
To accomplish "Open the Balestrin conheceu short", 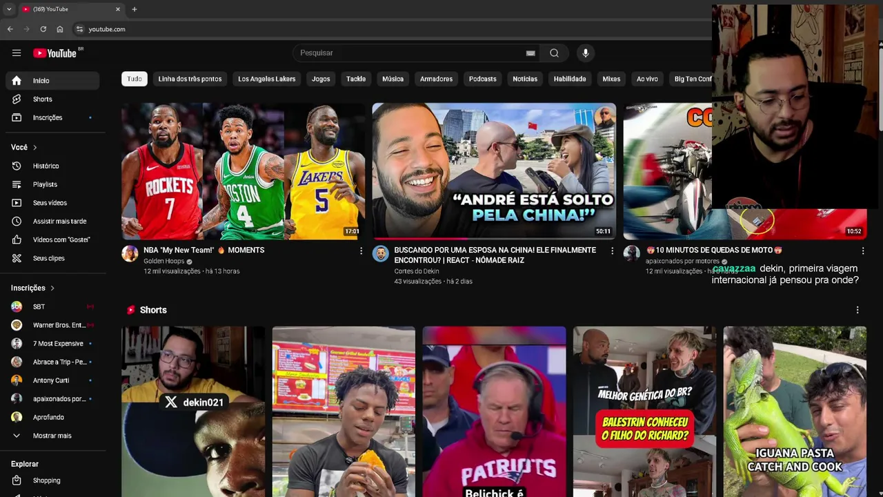I will [x=644, y=411].
